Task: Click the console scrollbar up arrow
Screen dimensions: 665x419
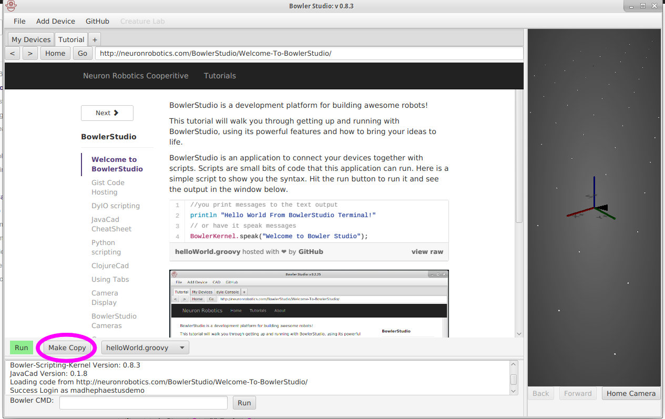Action: click(x=514, y=365)
